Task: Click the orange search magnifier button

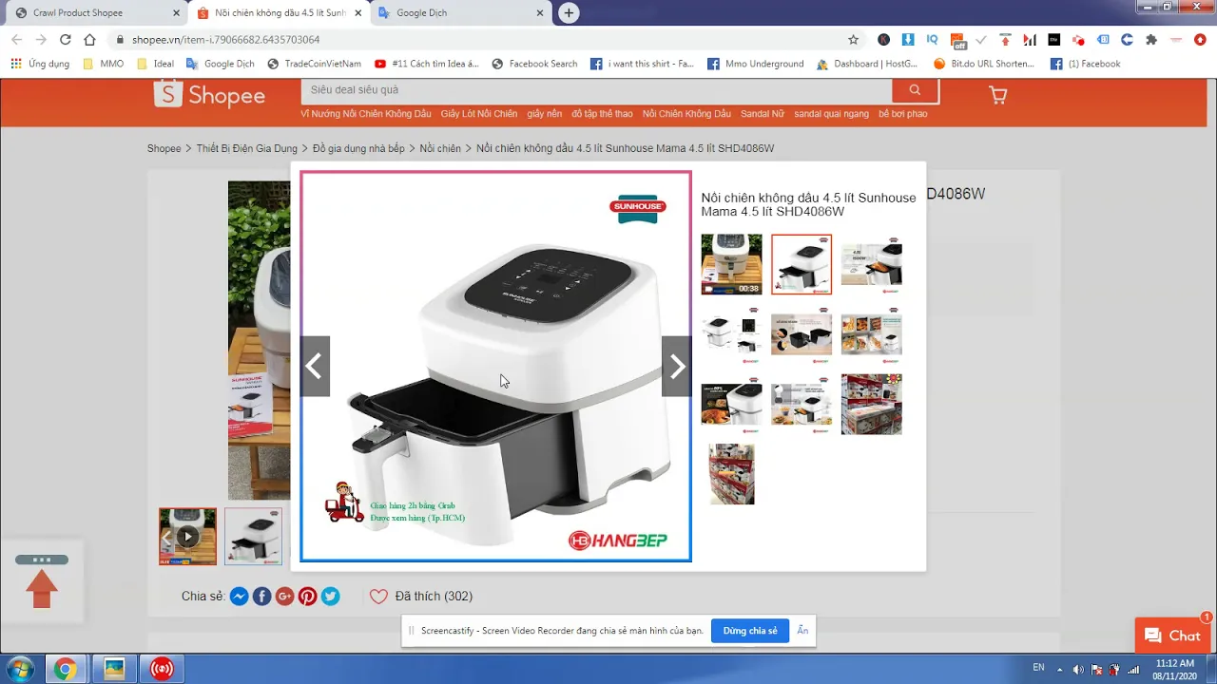Action: [915, 90]
